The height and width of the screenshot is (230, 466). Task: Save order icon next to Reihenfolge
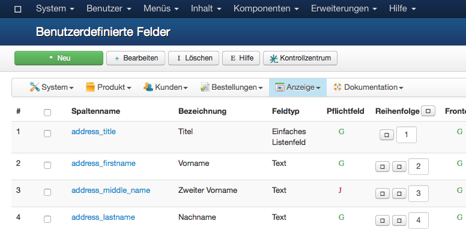pos(428,111)
